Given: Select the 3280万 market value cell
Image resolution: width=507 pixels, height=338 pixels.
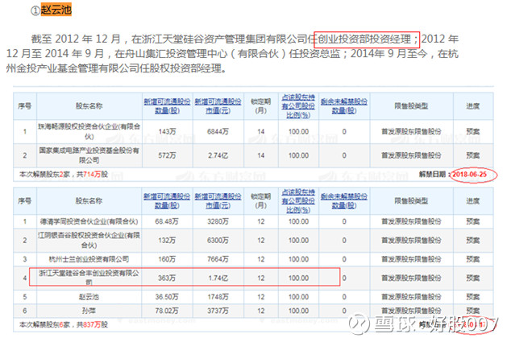Looking at the screenshot, I should tap(218, 221).
